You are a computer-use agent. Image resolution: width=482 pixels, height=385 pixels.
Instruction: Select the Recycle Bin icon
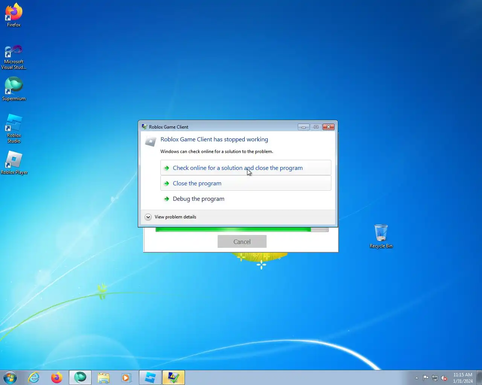(x=381, y=236)
